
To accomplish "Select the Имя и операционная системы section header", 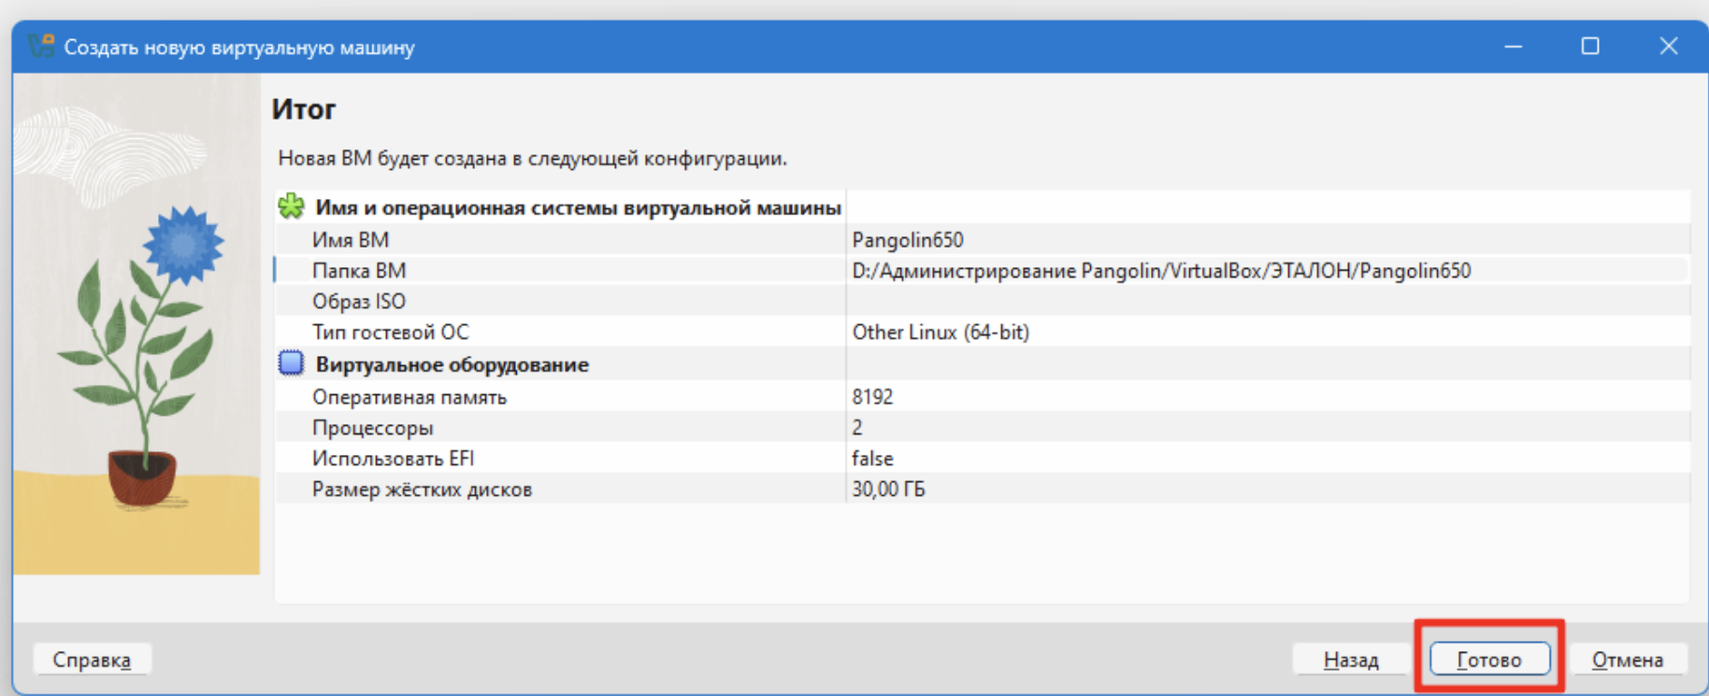I will [578, 207].
